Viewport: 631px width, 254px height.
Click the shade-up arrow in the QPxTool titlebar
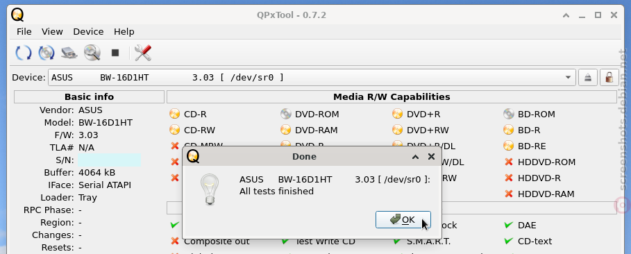pos(566,15)
